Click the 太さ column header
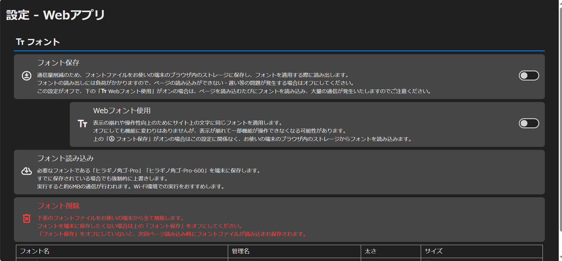The height and width of the screenshot is (261, 562). tap(391, 251)
